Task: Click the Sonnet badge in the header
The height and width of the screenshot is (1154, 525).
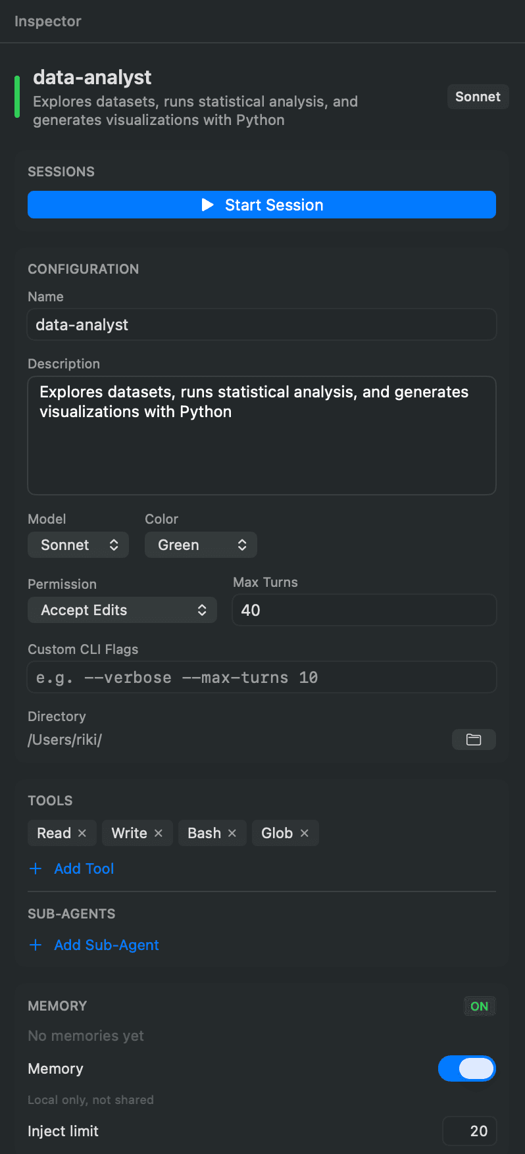Action: click(478, 97)
